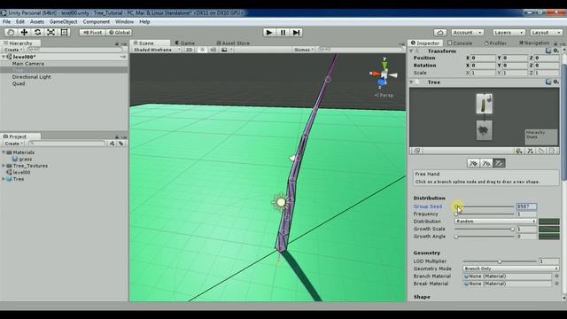Open Tree component help book icon

pos(548,82)
